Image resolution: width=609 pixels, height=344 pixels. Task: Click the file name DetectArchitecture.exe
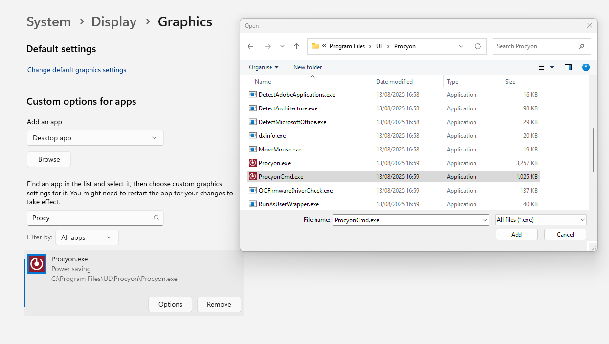coord(288,108)
